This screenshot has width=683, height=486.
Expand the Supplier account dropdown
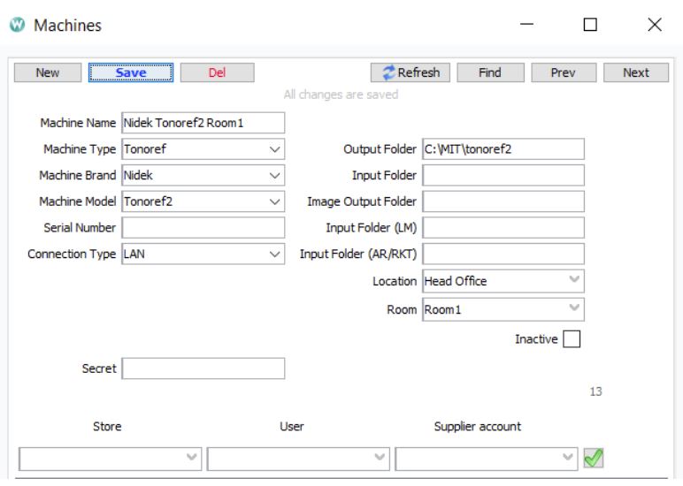pyautogui.click(x=486, y=458)
